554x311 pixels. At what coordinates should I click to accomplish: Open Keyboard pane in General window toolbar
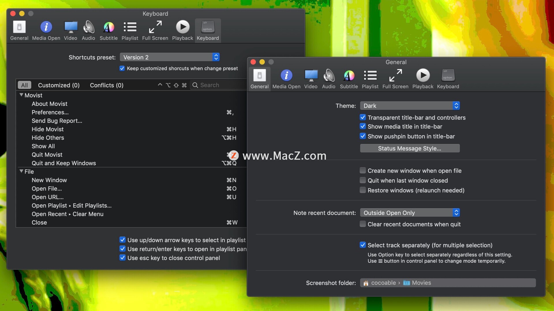[448, 79]
